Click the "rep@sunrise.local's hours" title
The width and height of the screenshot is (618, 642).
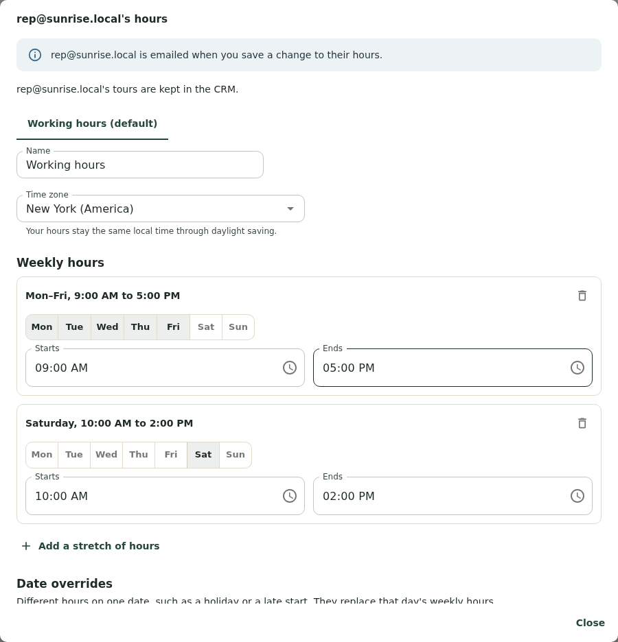point(92,19)
